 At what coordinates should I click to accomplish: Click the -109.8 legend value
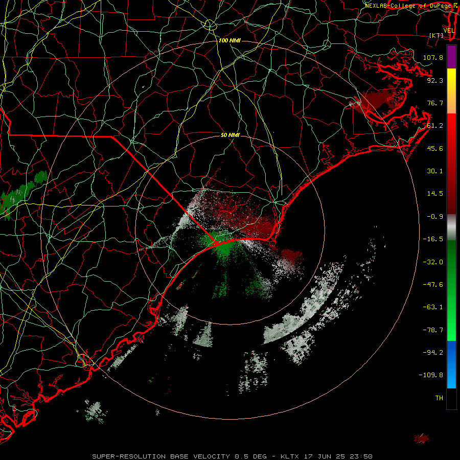click(431, 375)
